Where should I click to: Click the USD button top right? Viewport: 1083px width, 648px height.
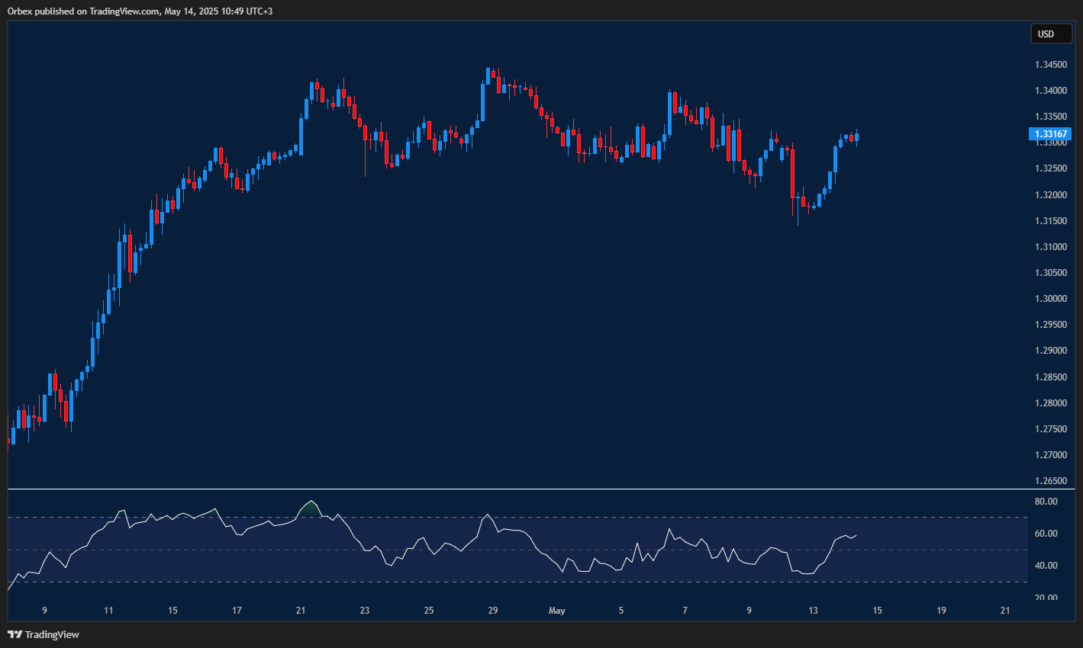pyautogui.click(x=1051, y=34)
